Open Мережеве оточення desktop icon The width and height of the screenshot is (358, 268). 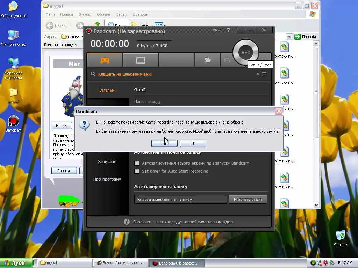13,68
